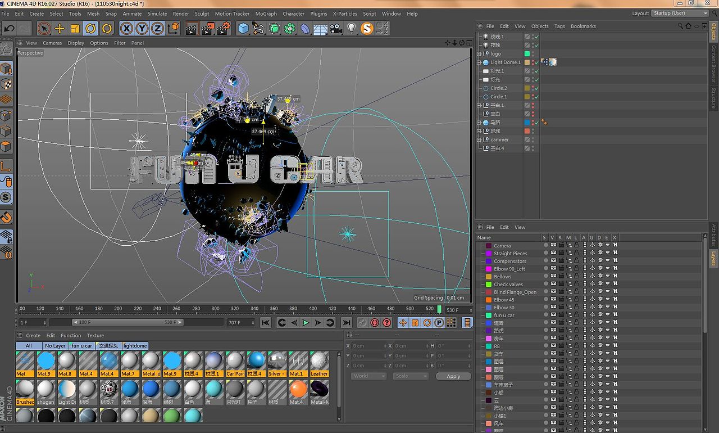
Task: Select the Leather material thumbnail
Action: coord(320,364)
